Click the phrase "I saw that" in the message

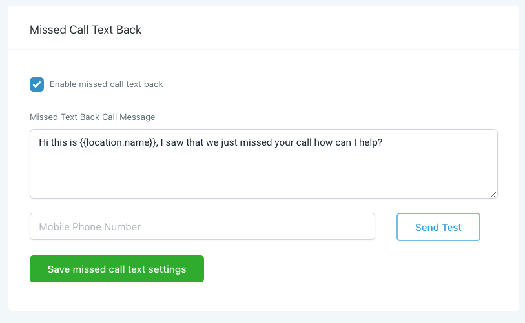184,142
